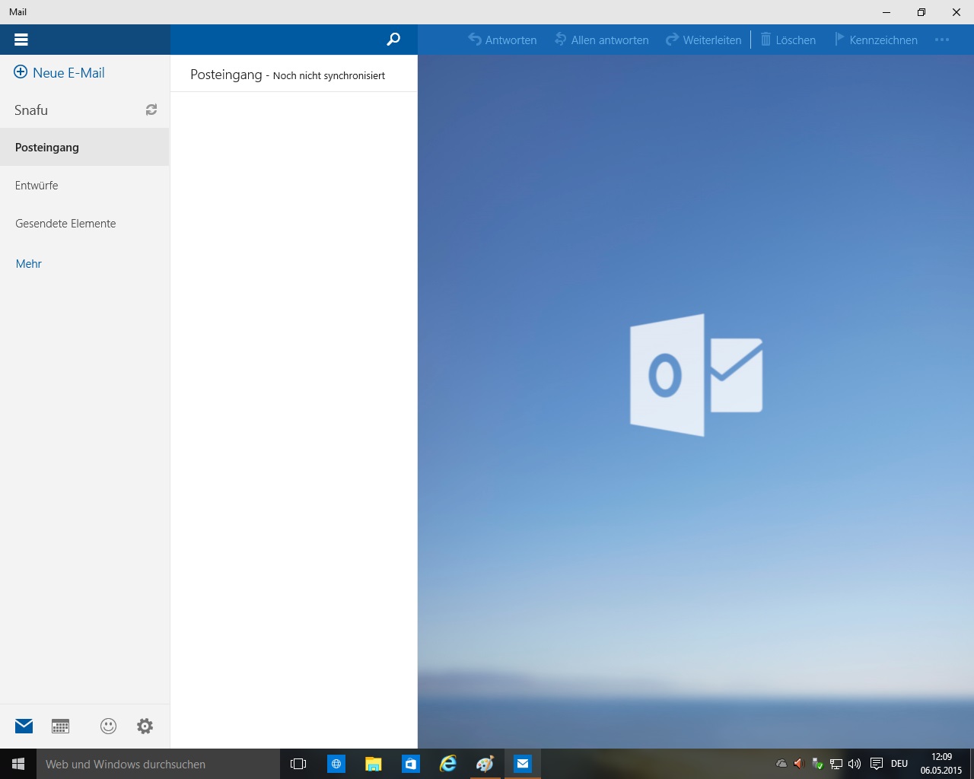Open File Explorer from taskbar
The width and height of the screenshot is (974, 779).
[373, 764]
